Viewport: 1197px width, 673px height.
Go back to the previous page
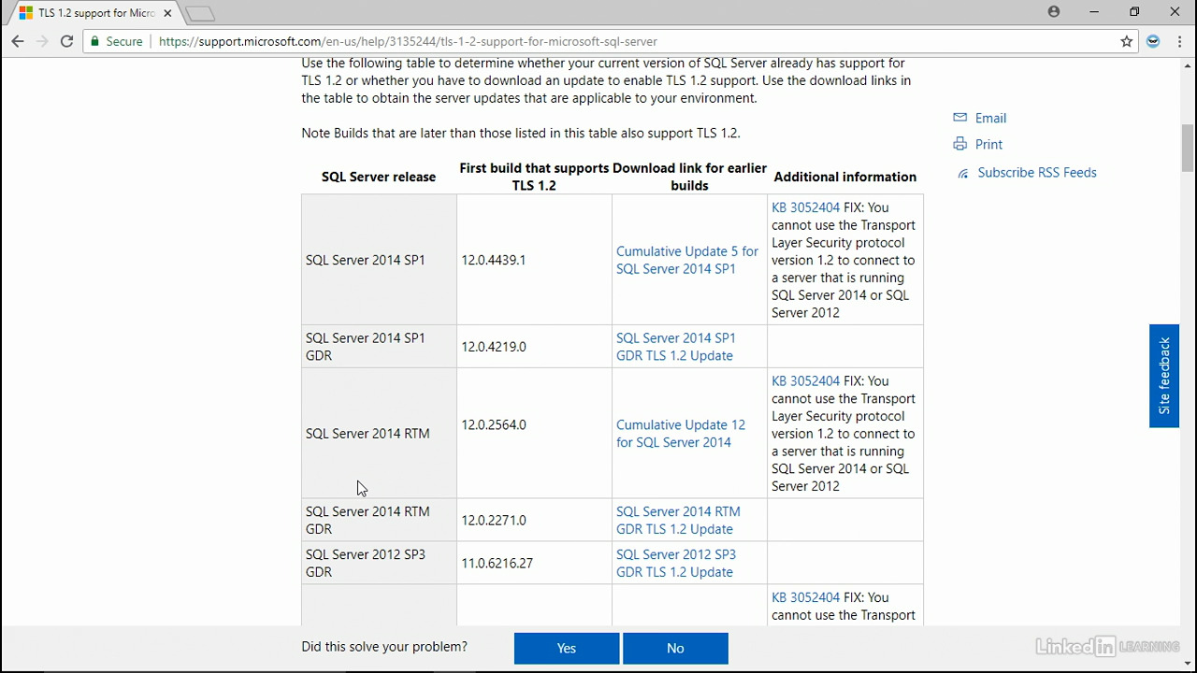coord(17,41)
